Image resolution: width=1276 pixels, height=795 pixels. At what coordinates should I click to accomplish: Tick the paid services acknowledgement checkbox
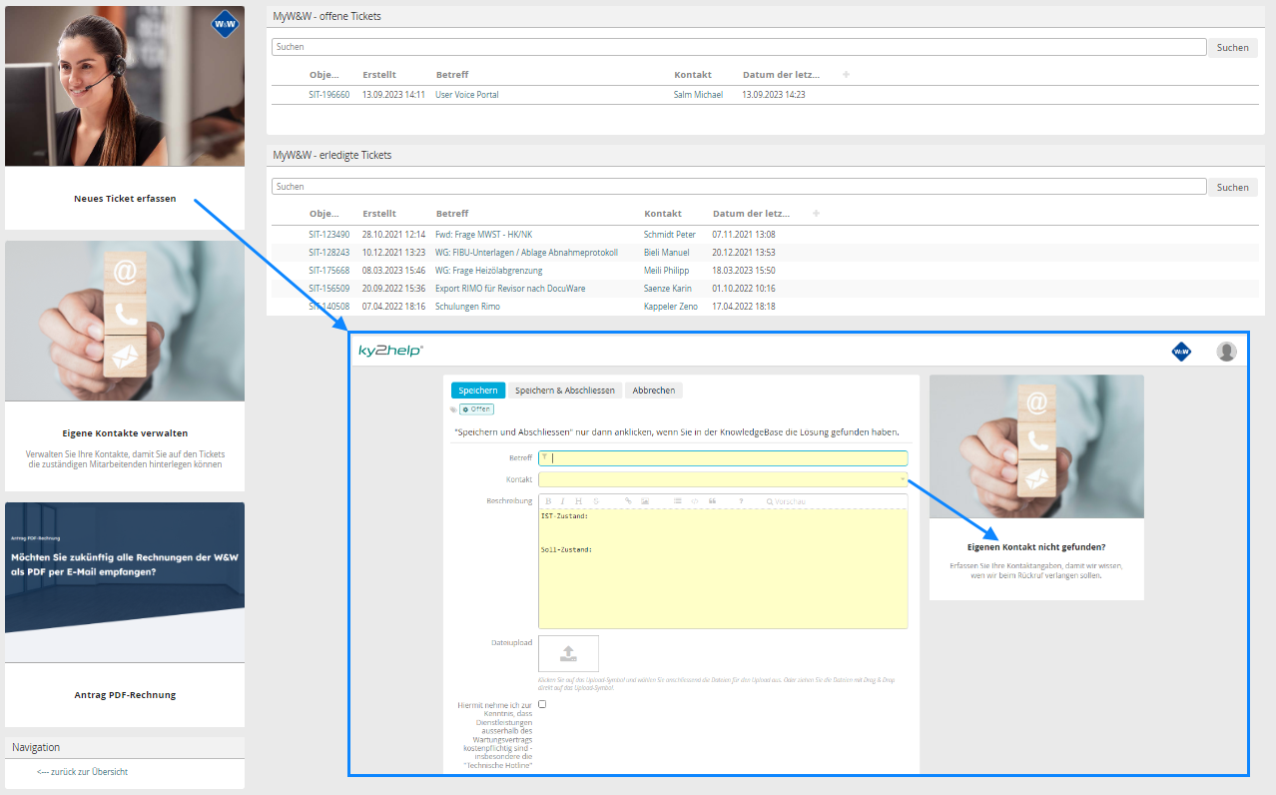[542, 704]
